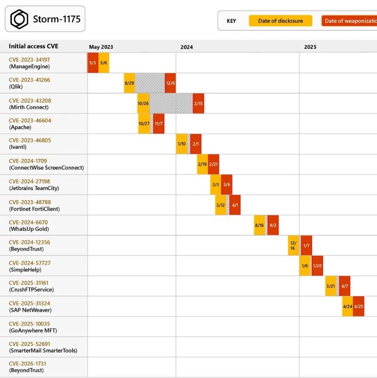Open the CVE-2024-12356 link
This screenshot has height=378, width=377.
click(29, 242)
